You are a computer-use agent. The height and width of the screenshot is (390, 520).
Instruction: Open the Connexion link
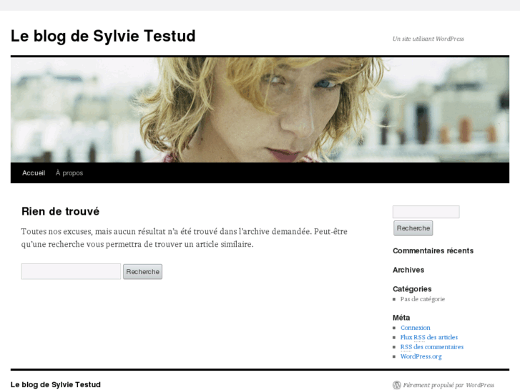pos(415,328)
